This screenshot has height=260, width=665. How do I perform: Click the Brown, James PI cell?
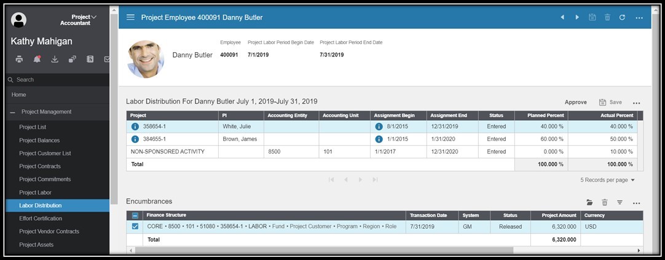[241, 139]
